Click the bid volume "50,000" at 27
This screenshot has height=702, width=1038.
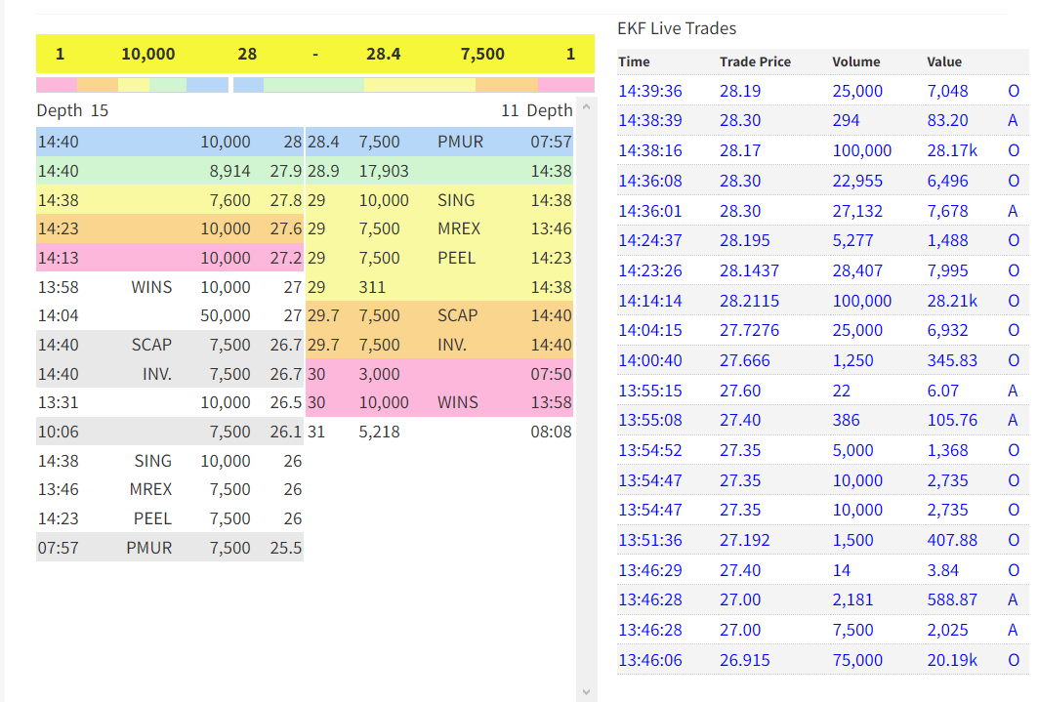225,316
